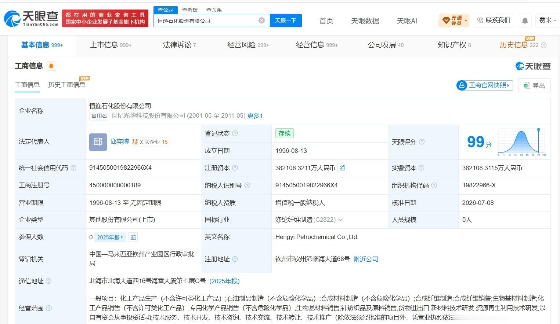
Task: Click the 99分 score value
Action: pyautogui.click(x=479, y=142)
